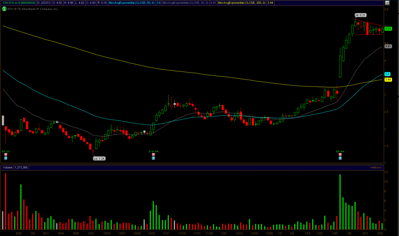Click the blue earnings icon under the $0.04 phone

[x=340, y=158]
